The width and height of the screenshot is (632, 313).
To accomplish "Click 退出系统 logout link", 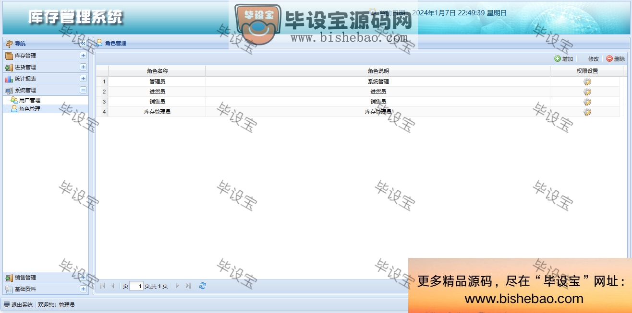I will pyautogui.click(x=22, y=305).
